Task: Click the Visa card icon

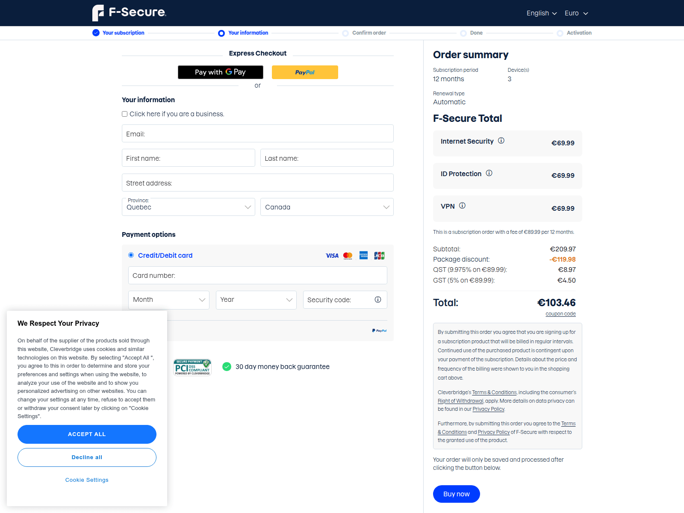Action: pos(332,256)
